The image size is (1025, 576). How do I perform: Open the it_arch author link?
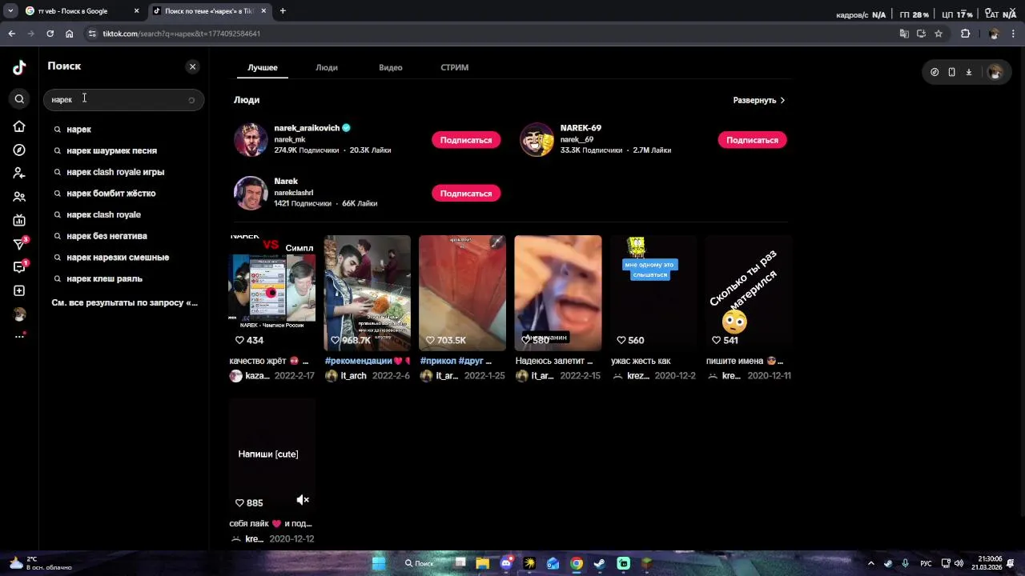(353, 376)
